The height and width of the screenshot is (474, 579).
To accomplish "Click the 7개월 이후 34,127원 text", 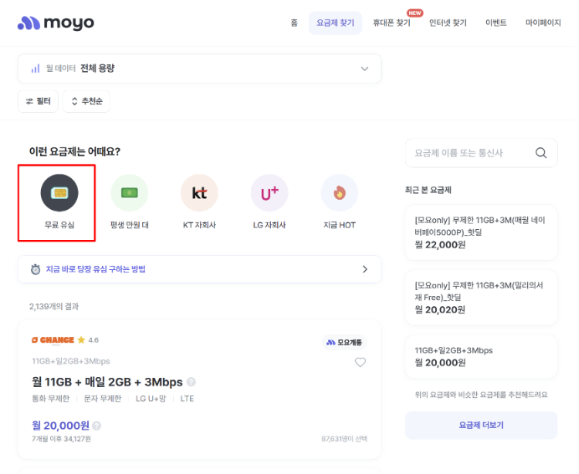I will 61,439.
